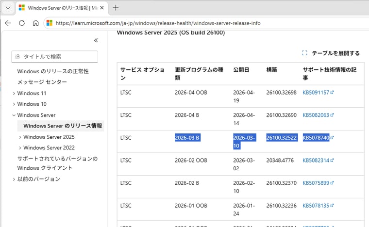The image size is (369, 227).
Task: Click Windows Server 2025 (OS build 26100) heading
Action: pyautogui.click(x=171, y=32)
